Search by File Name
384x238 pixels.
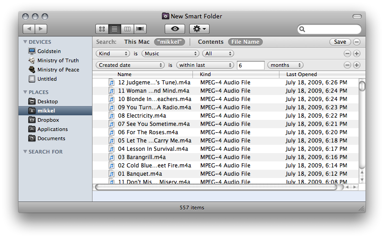(245, 42)
